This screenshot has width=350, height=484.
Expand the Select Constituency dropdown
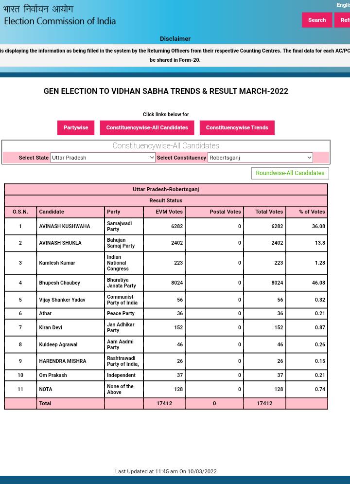coord(260,158)
